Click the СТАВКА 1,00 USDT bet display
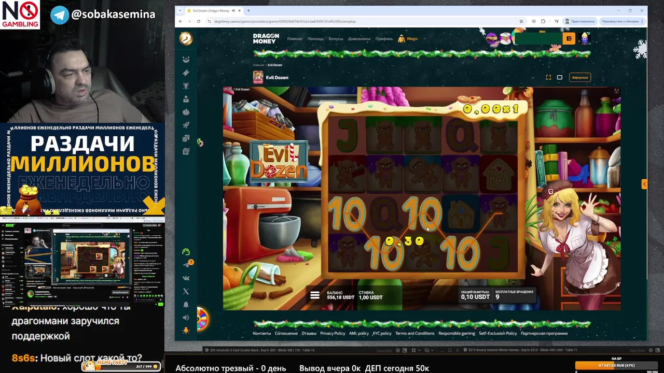Screen dimensions: 664x373 pos(370,295)
